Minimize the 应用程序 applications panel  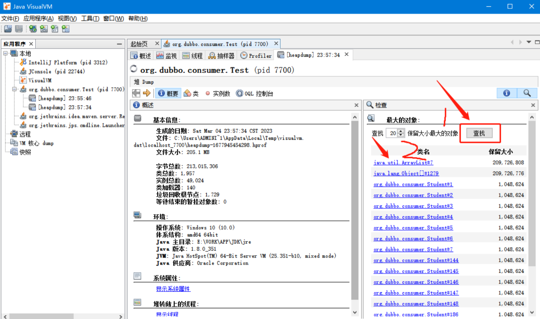[x=119, y=44]
